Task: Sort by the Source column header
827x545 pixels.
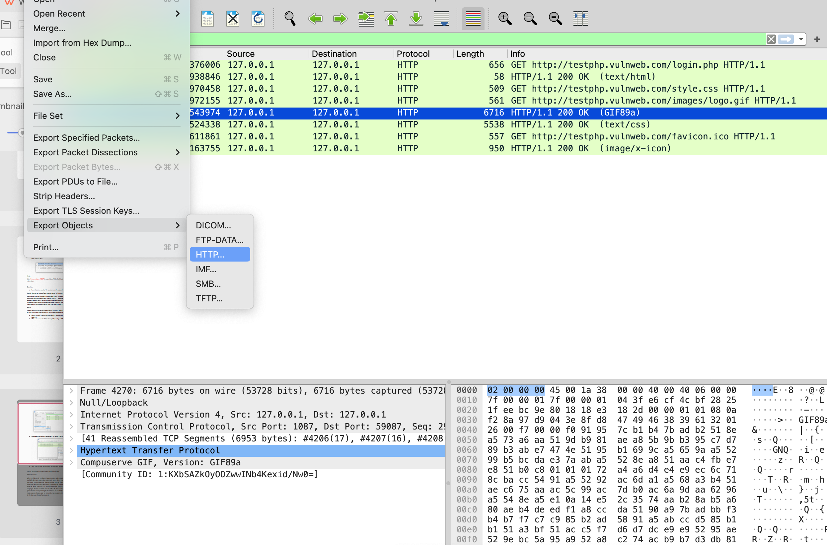Action: [x=266, y=54]
